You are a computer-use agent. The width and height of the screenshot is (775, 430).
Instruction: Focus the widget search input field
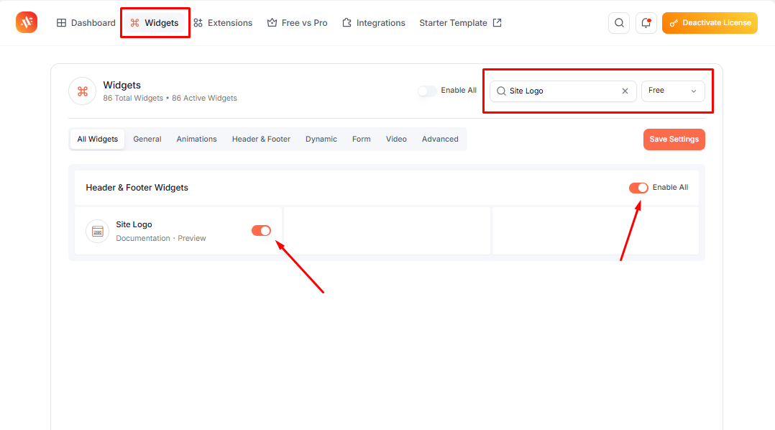563,91
